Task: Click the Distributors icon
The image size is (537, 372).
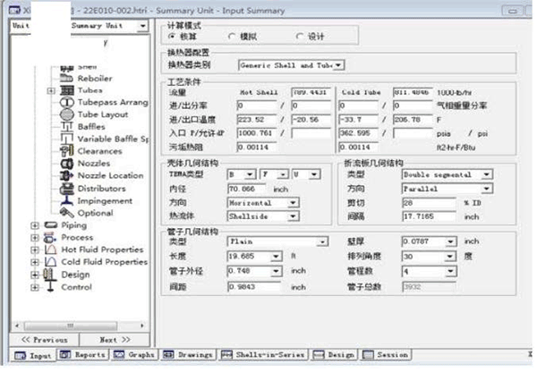Action: [66, 189]
